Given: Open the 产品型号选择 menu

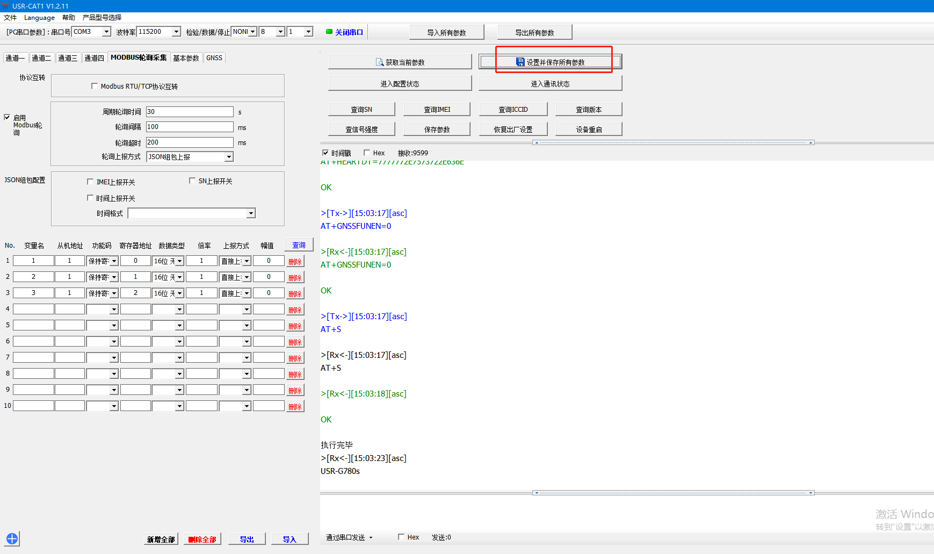Looking at the screenshot, I should 102,18.
